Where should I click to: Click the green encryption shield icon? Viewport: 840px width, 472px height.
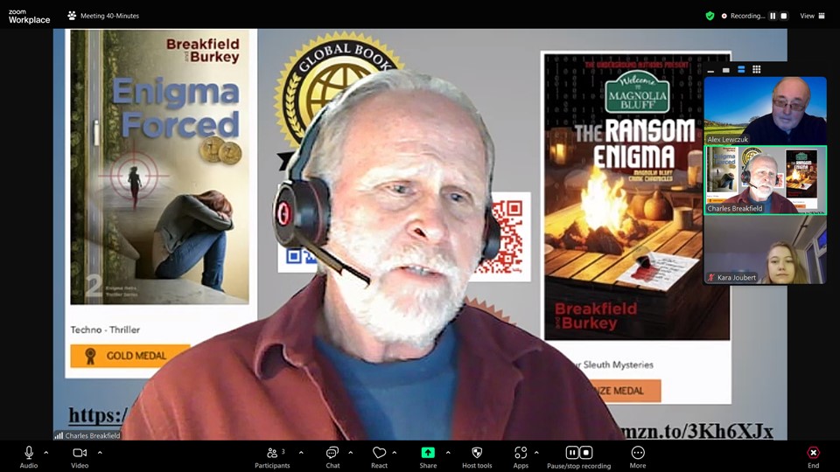[x=710, y=16]
